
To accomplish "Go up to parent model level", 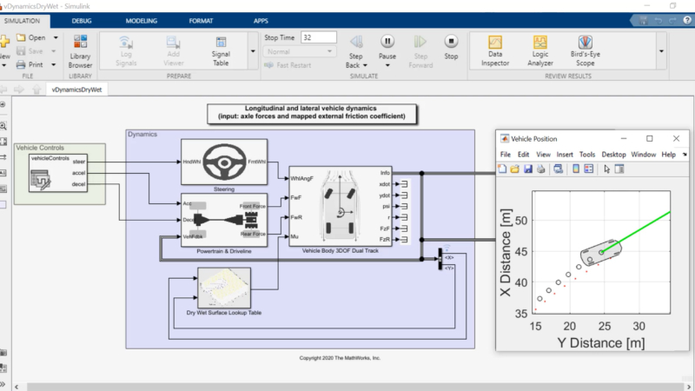I will pos(36,89).
